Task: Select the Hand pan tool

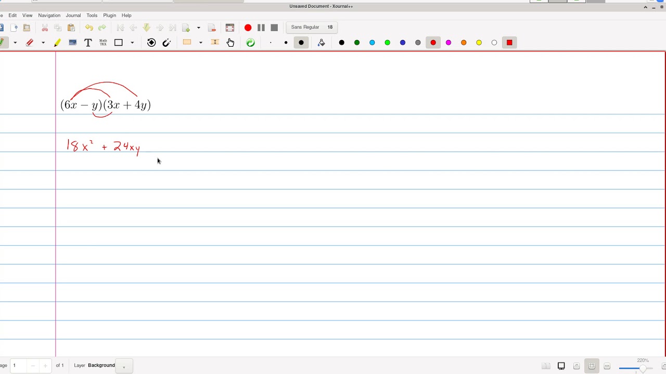Action: coord(230,43)
